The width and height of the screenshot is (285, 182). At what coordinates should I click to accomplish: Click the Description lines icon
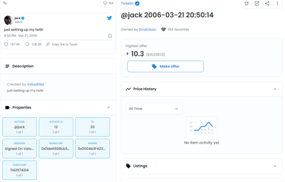7,66
